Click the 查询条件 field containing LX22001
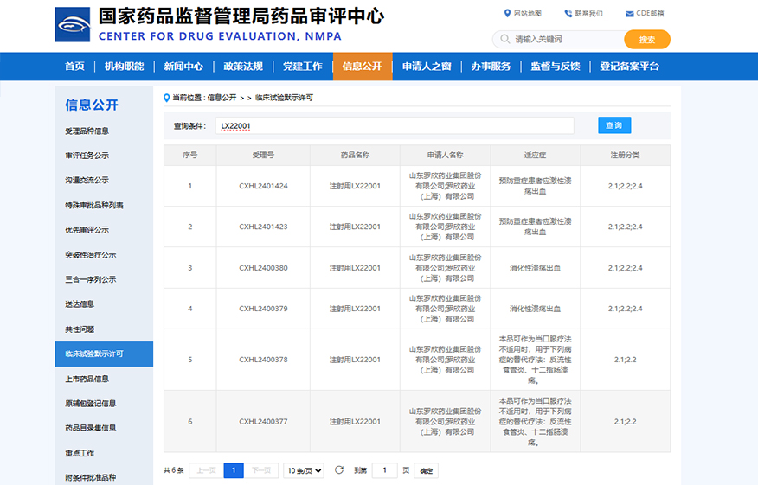This screenshot has height=485, width=758. [x=394, y=125]
